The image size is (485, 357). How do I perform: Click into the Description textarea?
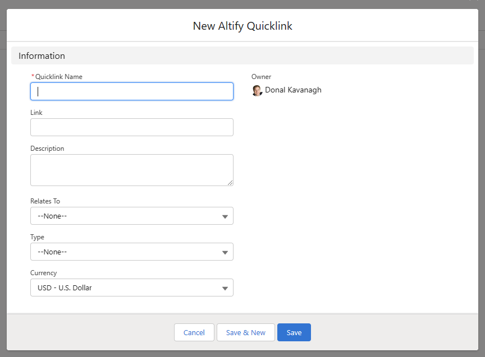132,170
